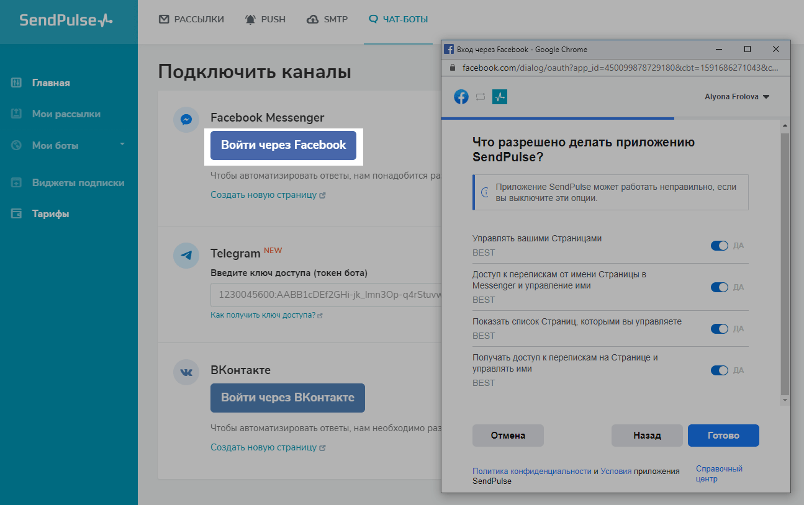Click the chat bubble icon beside ЧАТ-БОТЫ

pyautogui.click(x=373, y=19)
